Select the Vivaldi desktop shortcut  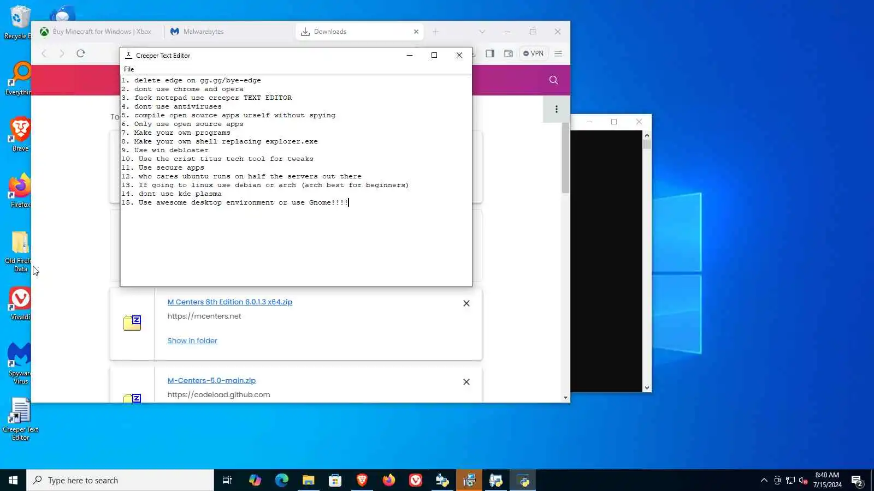(20, 303)
